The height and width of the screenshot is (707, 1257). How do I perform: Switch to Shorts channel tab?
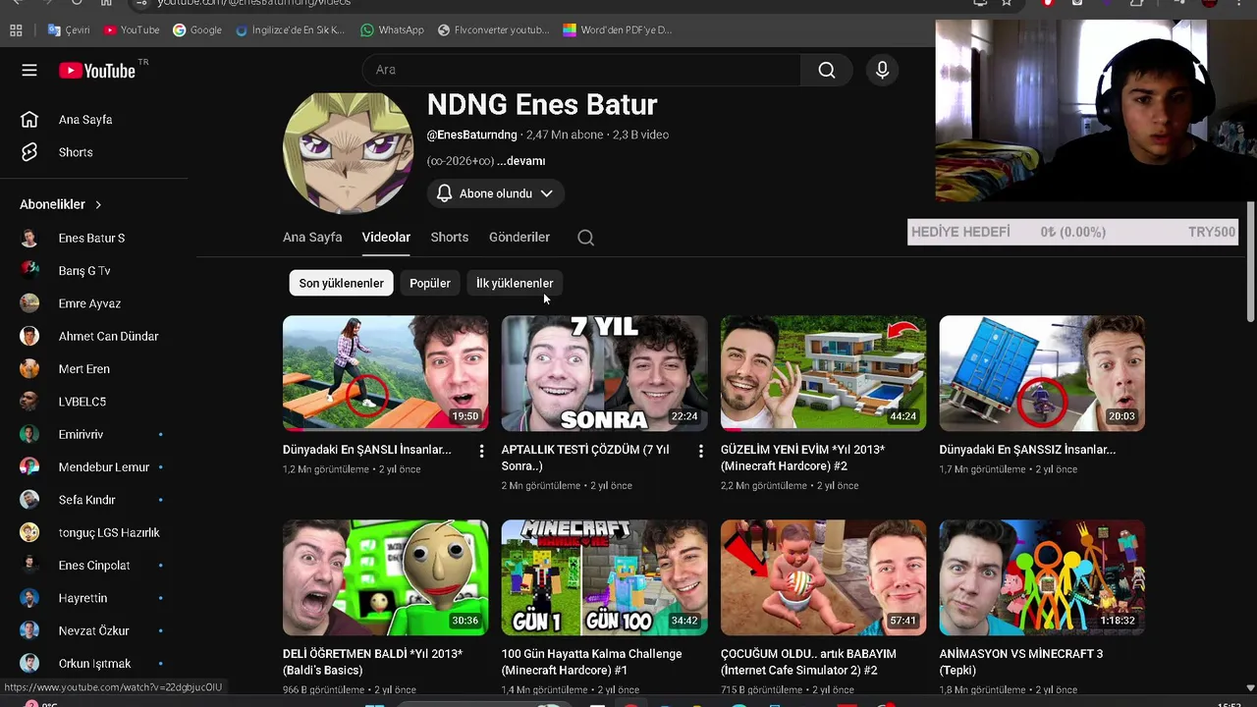point(449,238)
